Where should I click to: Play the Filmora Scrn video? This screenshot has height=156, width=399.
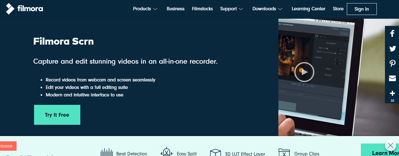(x=304, y=72)
